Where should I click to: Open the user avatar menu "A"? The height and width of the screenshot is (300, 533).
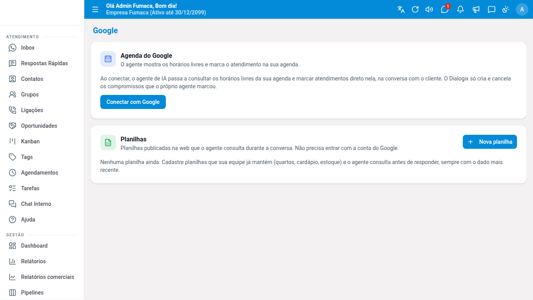tap(522, 9)
